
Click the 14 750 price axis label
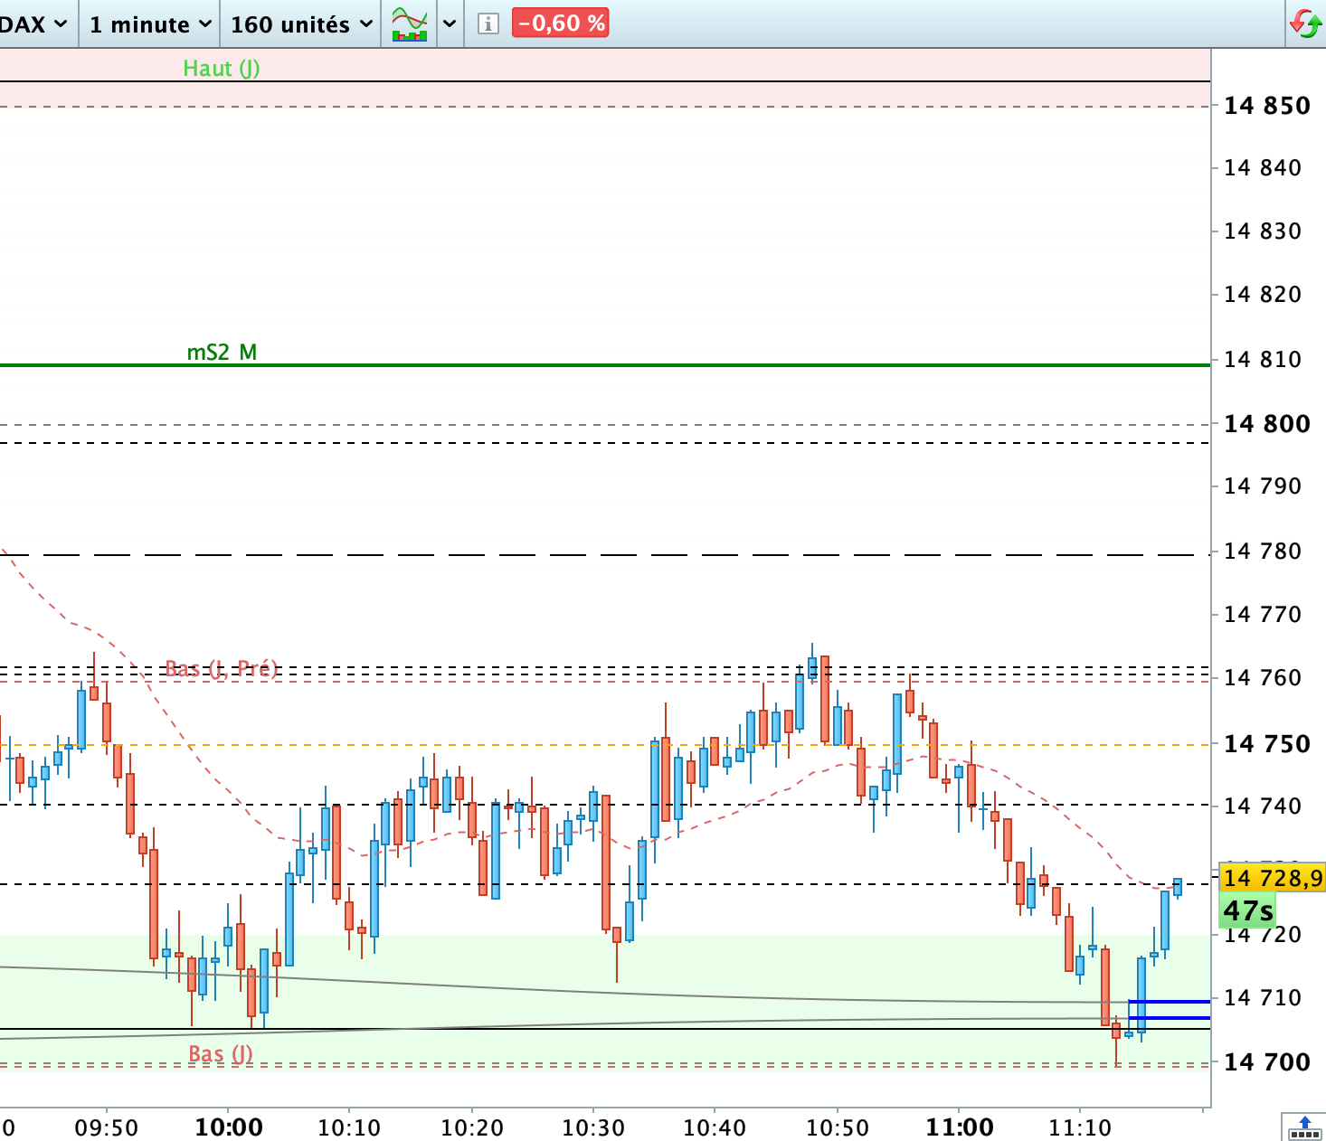click(x=1266, y=744)
